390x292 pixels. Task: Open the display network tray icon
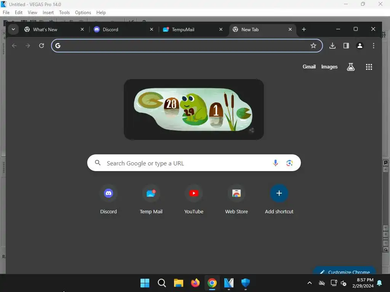(x=334, y=283)
